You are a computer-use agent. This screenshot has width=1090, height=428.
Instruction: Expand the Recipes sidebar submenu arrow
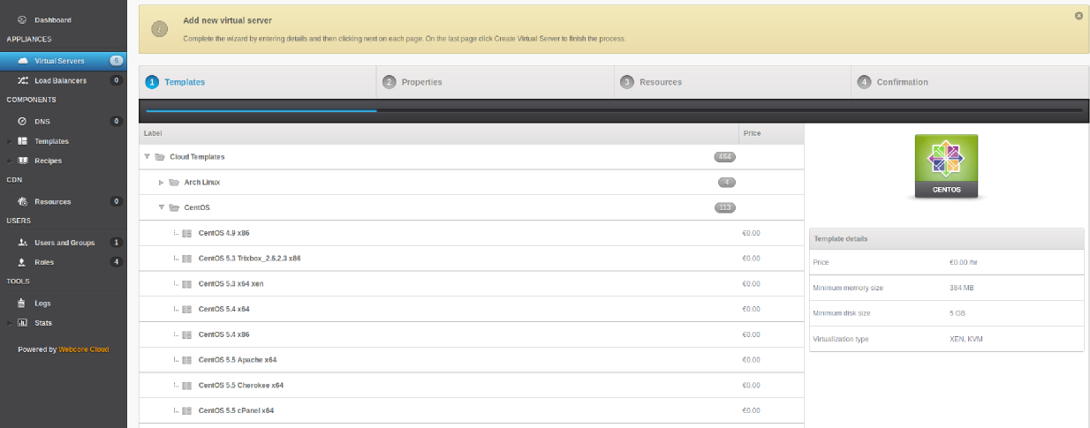[x=10, y=161]
